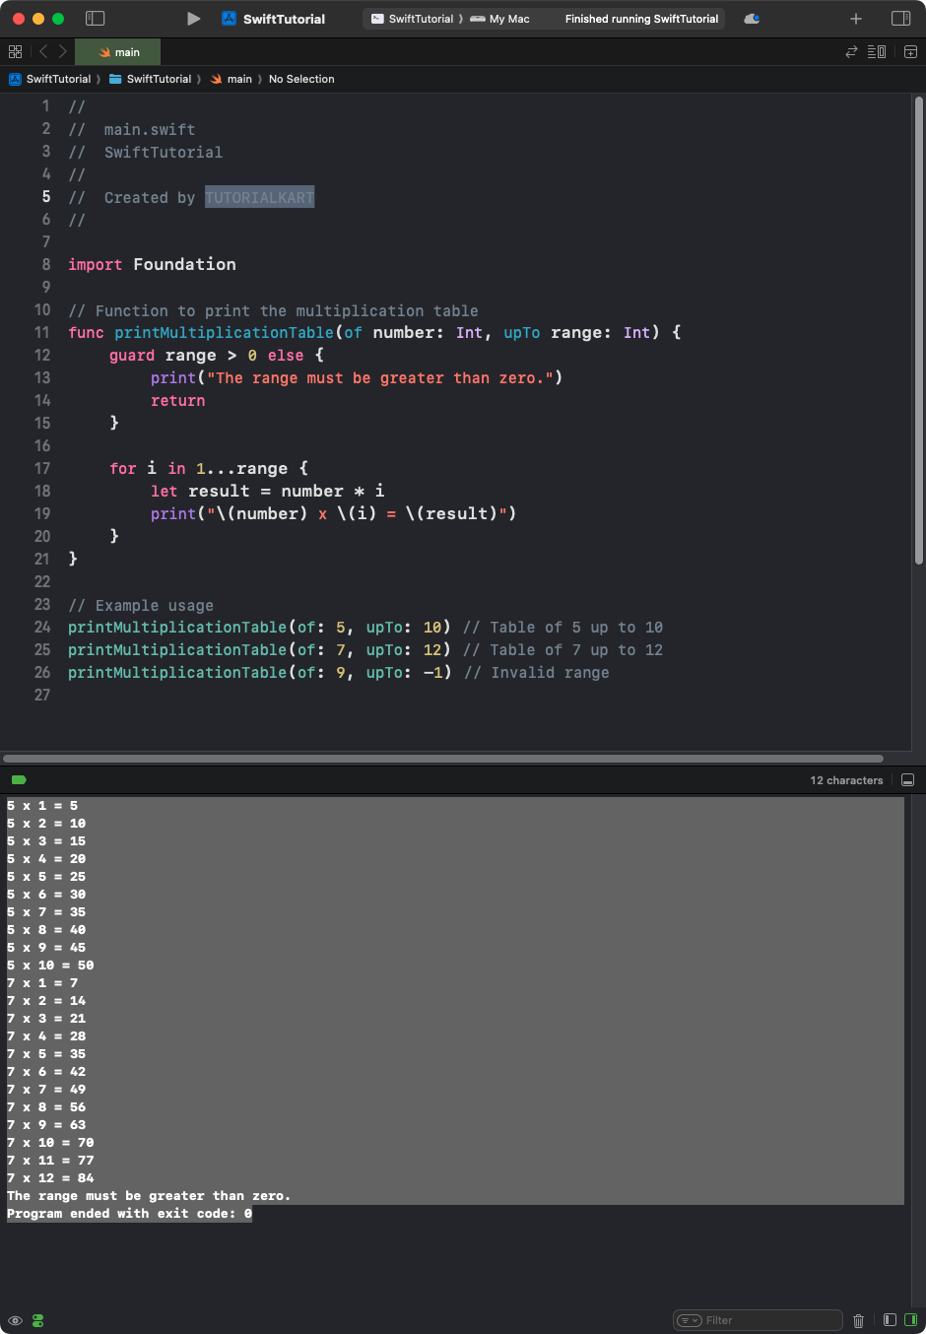Image resolution: width=926 pixels, height=1334 pixels.
Task: Open Xcode Cloud from the toolbar cloud icon
Action: tap(752, 18)
